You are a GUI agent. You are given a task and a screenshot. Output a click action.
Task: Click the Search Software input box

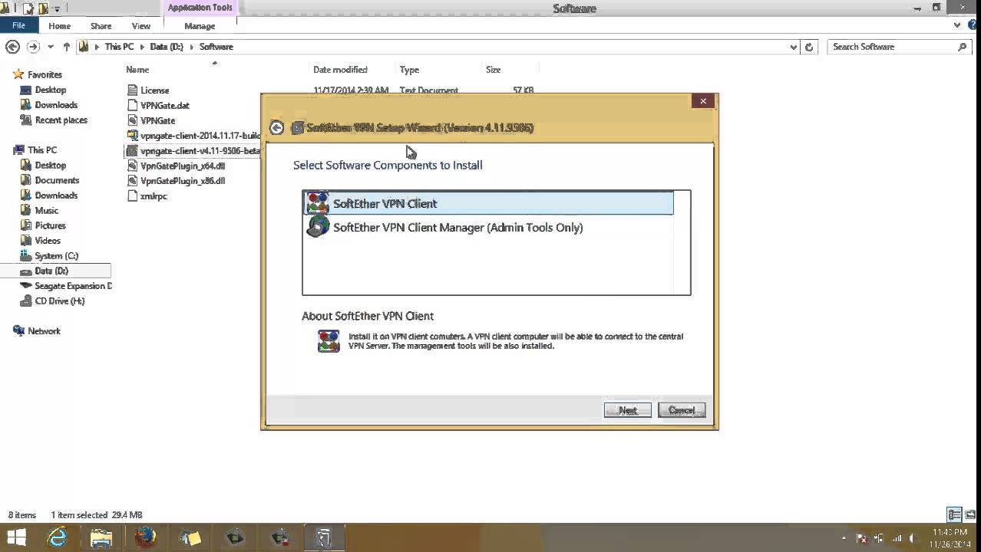[x=890, y=47]
